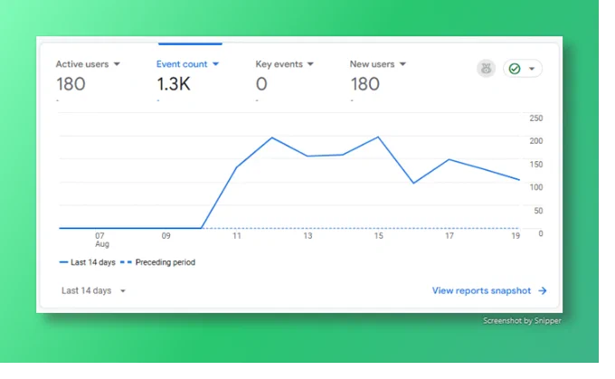Open the Event count metric dropdown
Image resolution: width=615 pixels, height=379 pixels.
[x=215, y=64]
